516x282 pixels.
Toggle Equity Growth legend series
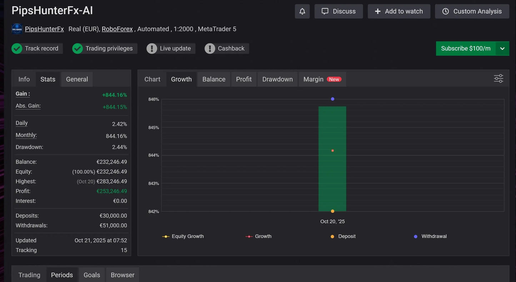tap(183, 236)
